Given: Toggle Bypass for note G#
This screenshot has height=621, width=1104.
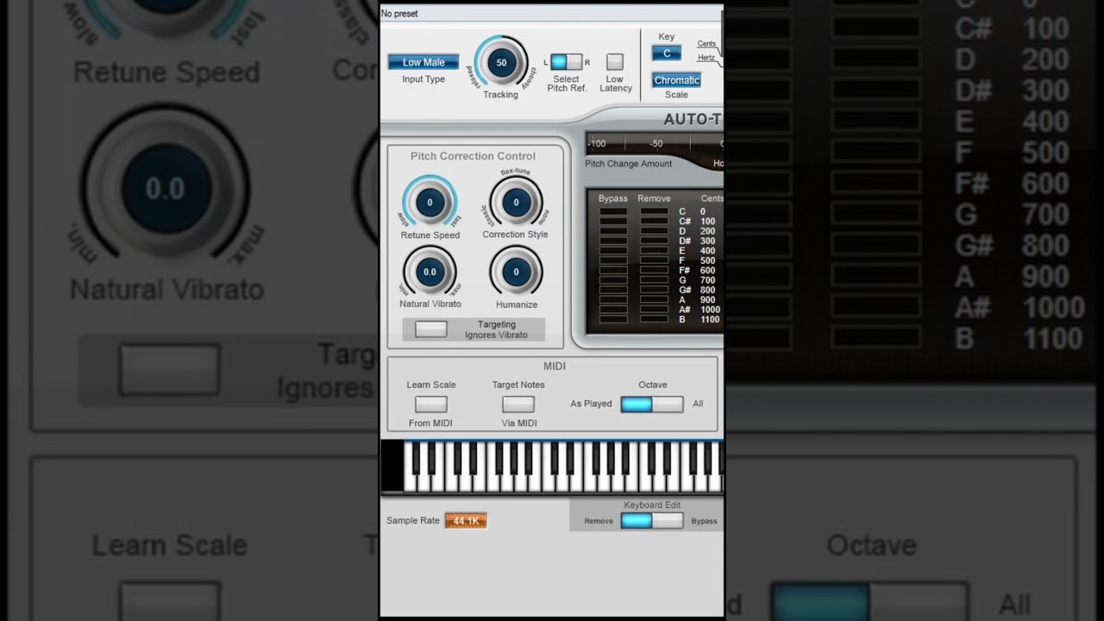Looking at the screenshot, I should pyautogui.click(x=613, y=291).
